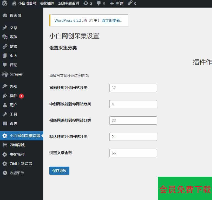Click the 工具 wrench icon
212x200 pixels.
point(5,114)
